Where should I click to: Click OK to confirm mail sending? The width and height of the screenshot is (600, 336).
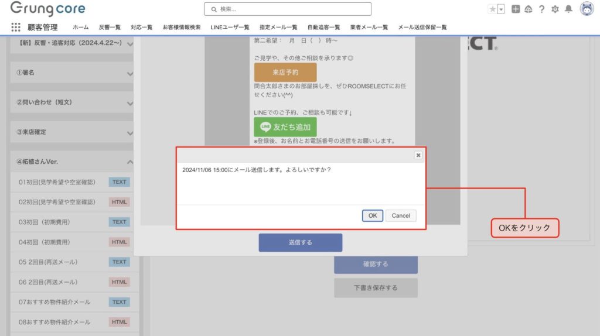(372, 215)
